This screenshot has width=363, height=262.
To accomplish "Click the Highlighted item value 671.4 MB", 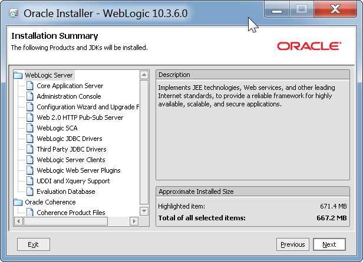I will pyautogui.click(x=334, y=206).
